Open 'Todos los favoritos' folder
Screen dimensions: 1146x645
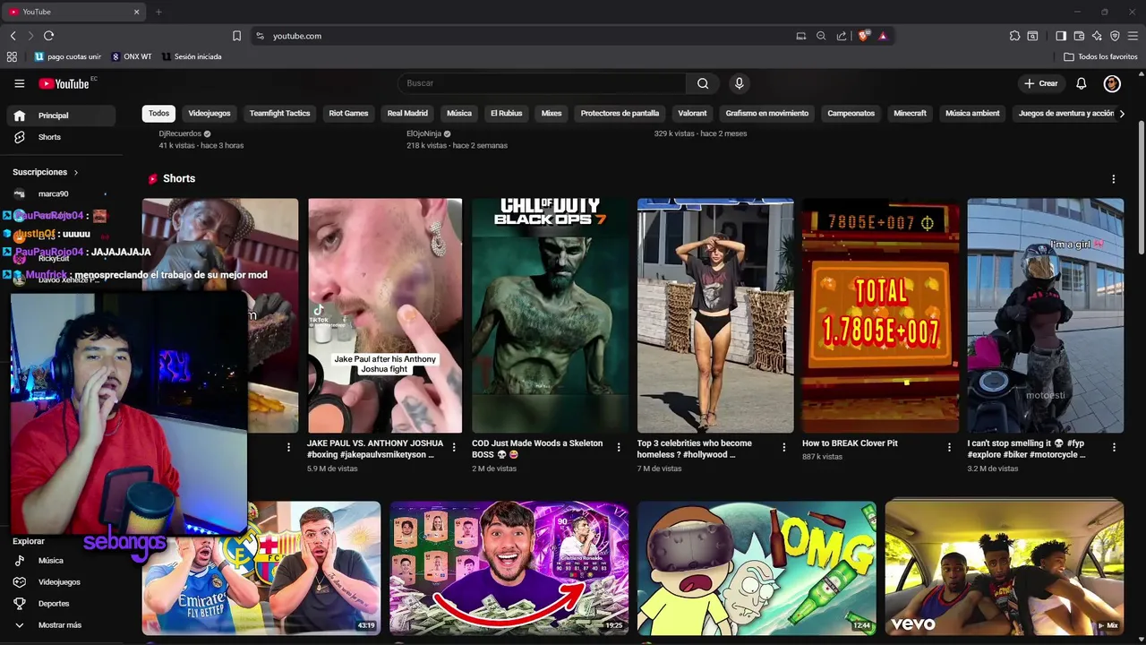[1101, 56]
